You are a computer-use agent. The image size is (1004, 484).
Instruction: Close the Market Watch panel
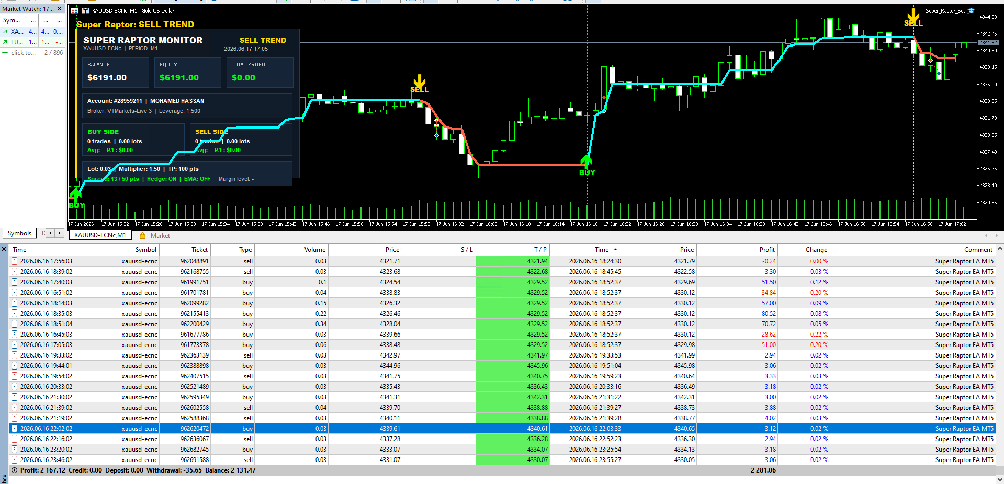60,9
